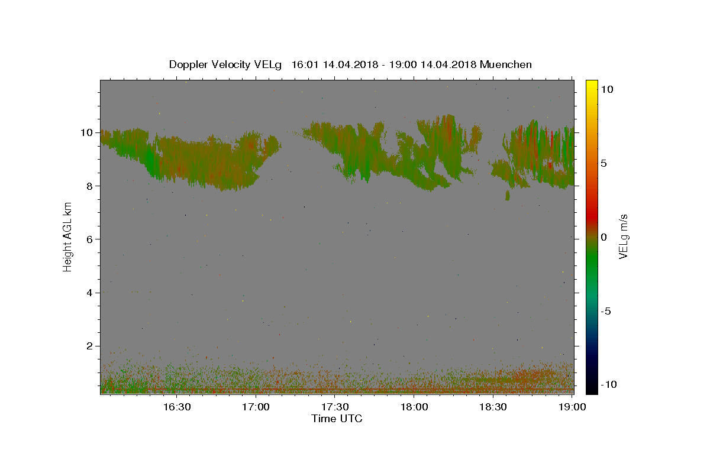710x473 pixels.
Task: Click the 'VELg m/s' colorbar label
Action: pos(622,237)
